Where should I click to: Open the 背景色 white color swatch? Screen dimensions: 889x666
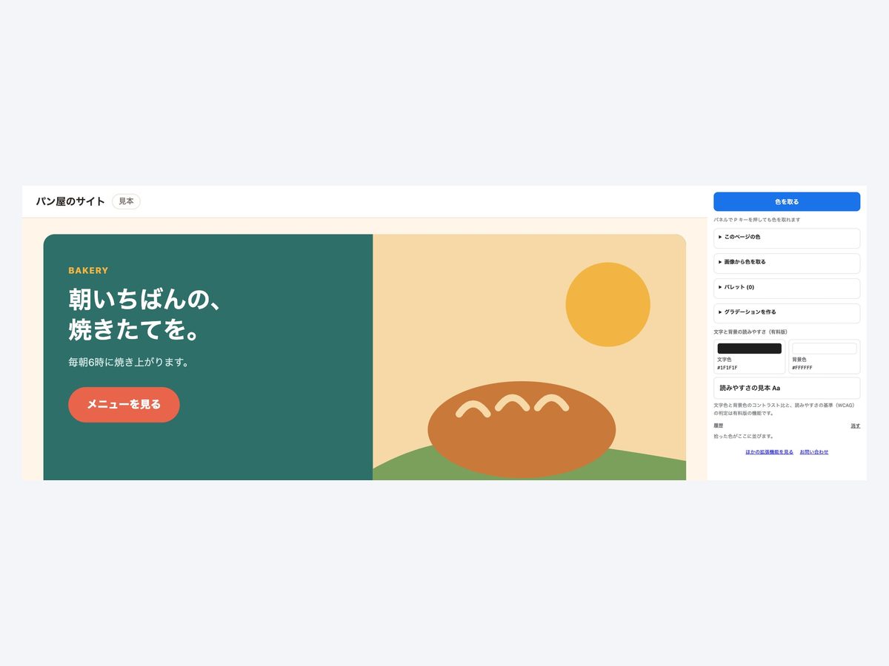point(824,349)
